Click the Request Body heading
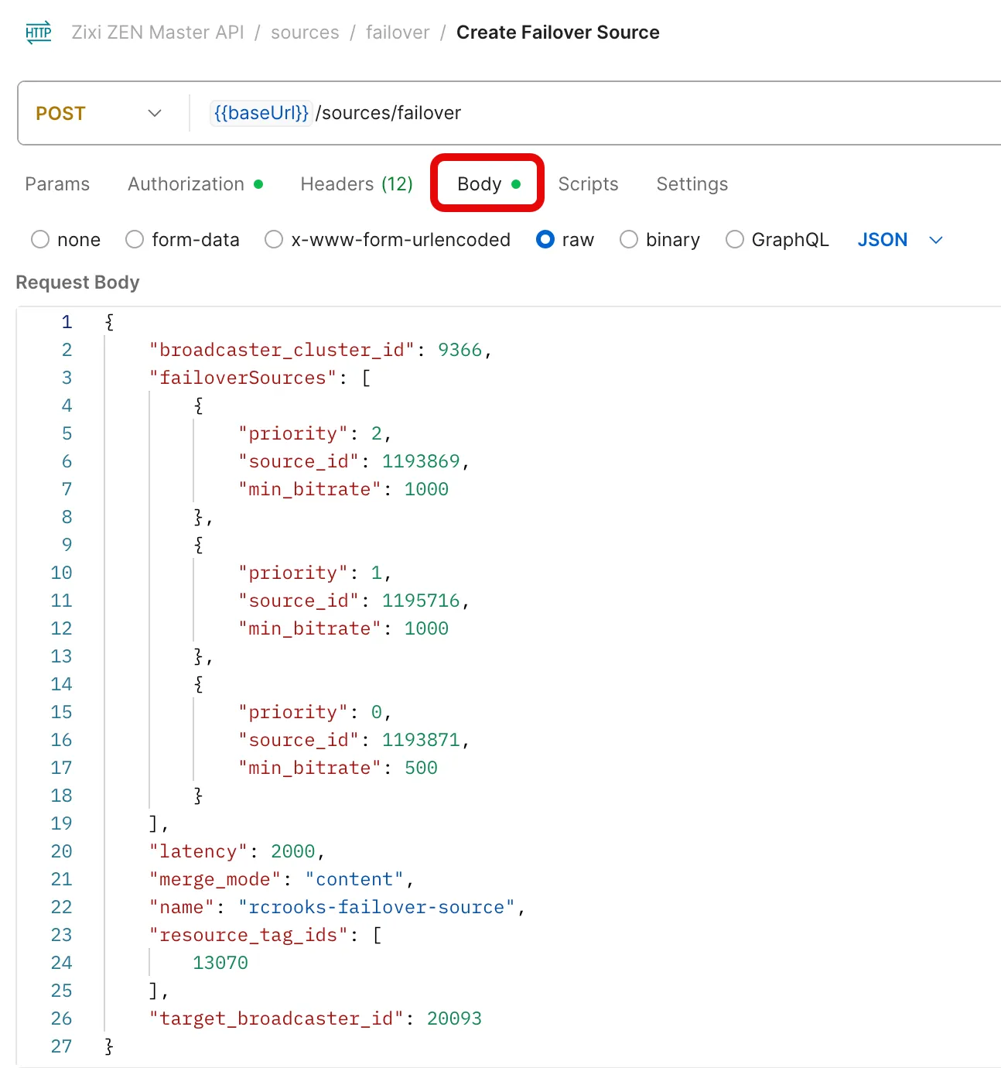The width and height of the screenshot is (1001, 1068). (x=77, y=282)
